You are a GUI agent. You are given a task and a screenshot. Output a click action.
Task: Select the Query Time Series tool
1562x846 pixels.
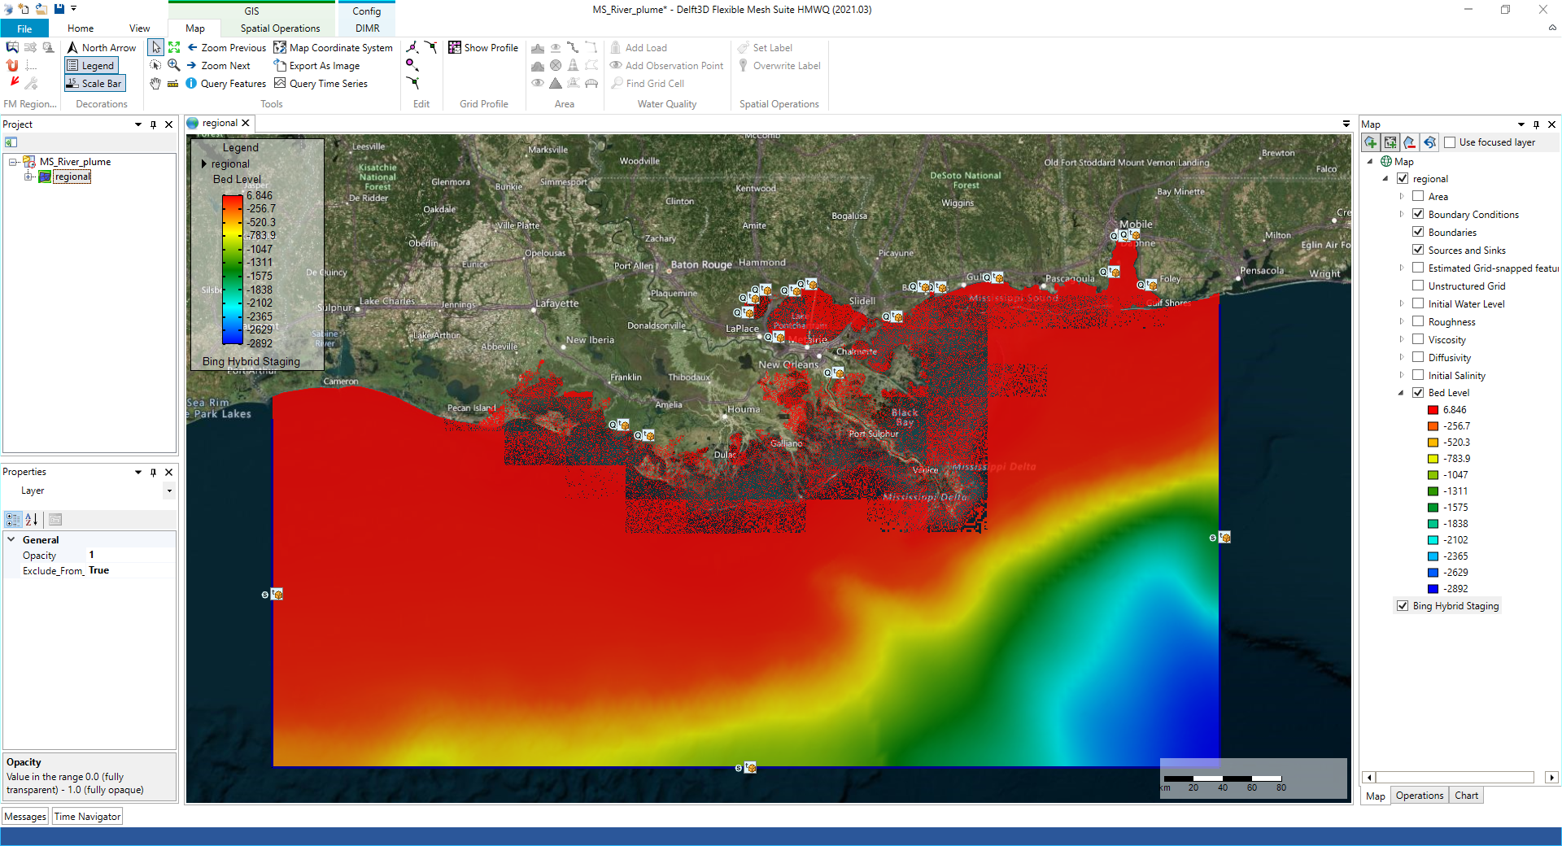(x=280, y=84)
